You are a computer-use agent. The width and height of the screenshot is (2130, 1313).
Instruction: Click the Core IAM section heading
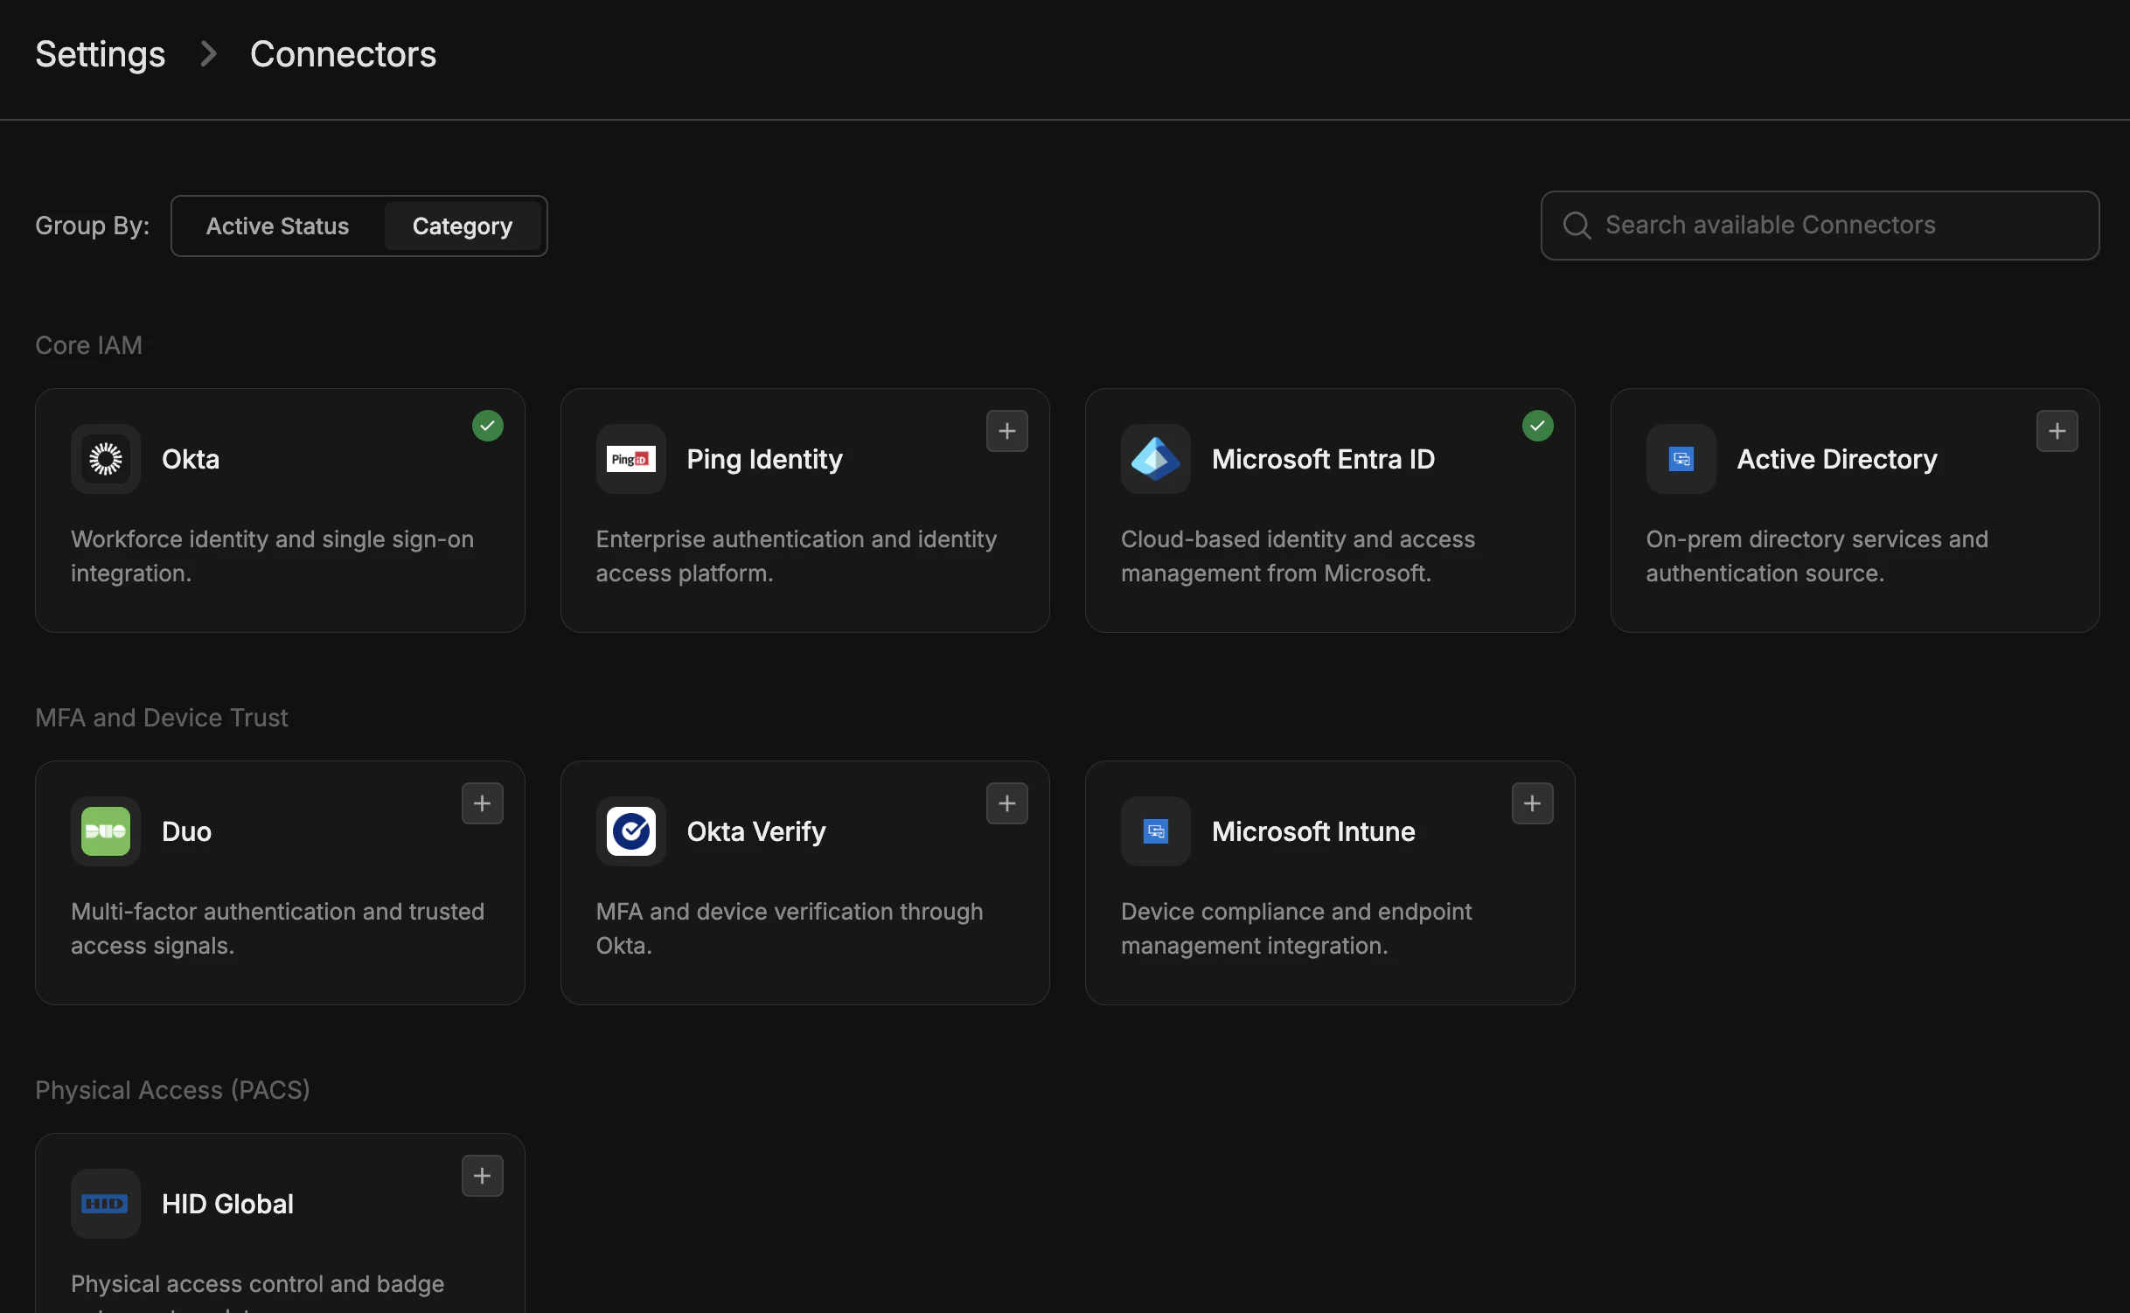pos(88,345)
